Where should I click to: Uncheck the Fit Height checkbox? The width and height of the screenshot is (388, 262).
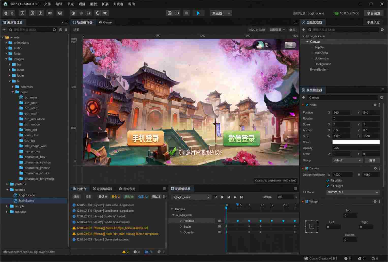point(328,186)
